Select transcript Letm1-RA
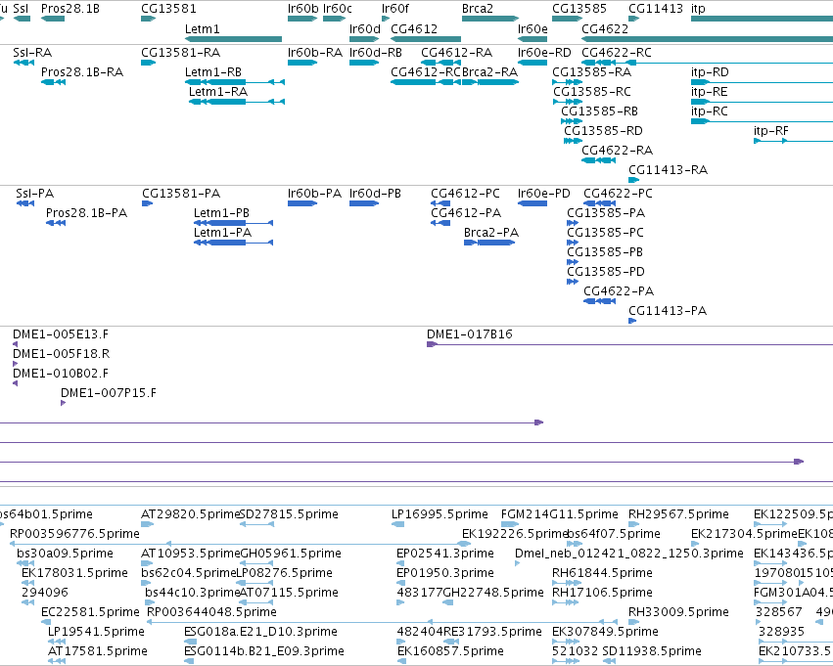 point(218,92)
